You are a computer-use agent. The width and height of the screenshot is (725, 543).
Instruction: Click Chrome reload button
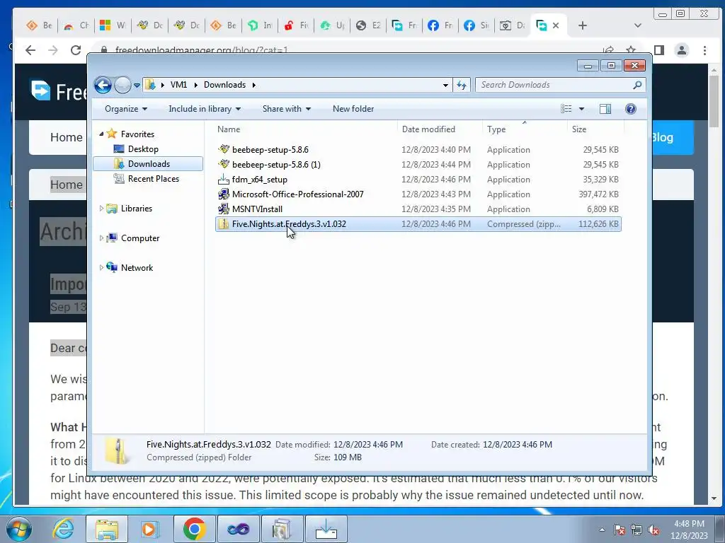(76, 50)
